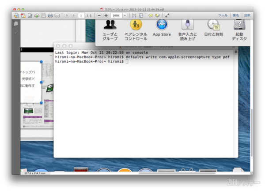Close the Adobe Reader window via the red button
The width and height of the screenshot is (265, 191).
click(15, 9)
